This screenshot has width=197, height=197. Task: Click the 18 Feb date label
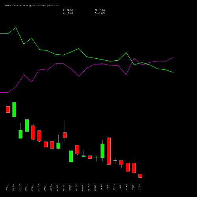(139, 188)
